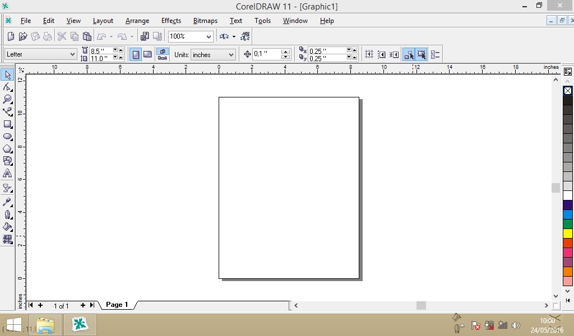This screenshot has height=336, width=574.
Task: Click the Cut icon
Action: 62,36
